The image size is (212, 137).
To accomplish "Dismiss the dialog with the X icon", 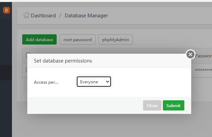I will click(x=190, y=54).
